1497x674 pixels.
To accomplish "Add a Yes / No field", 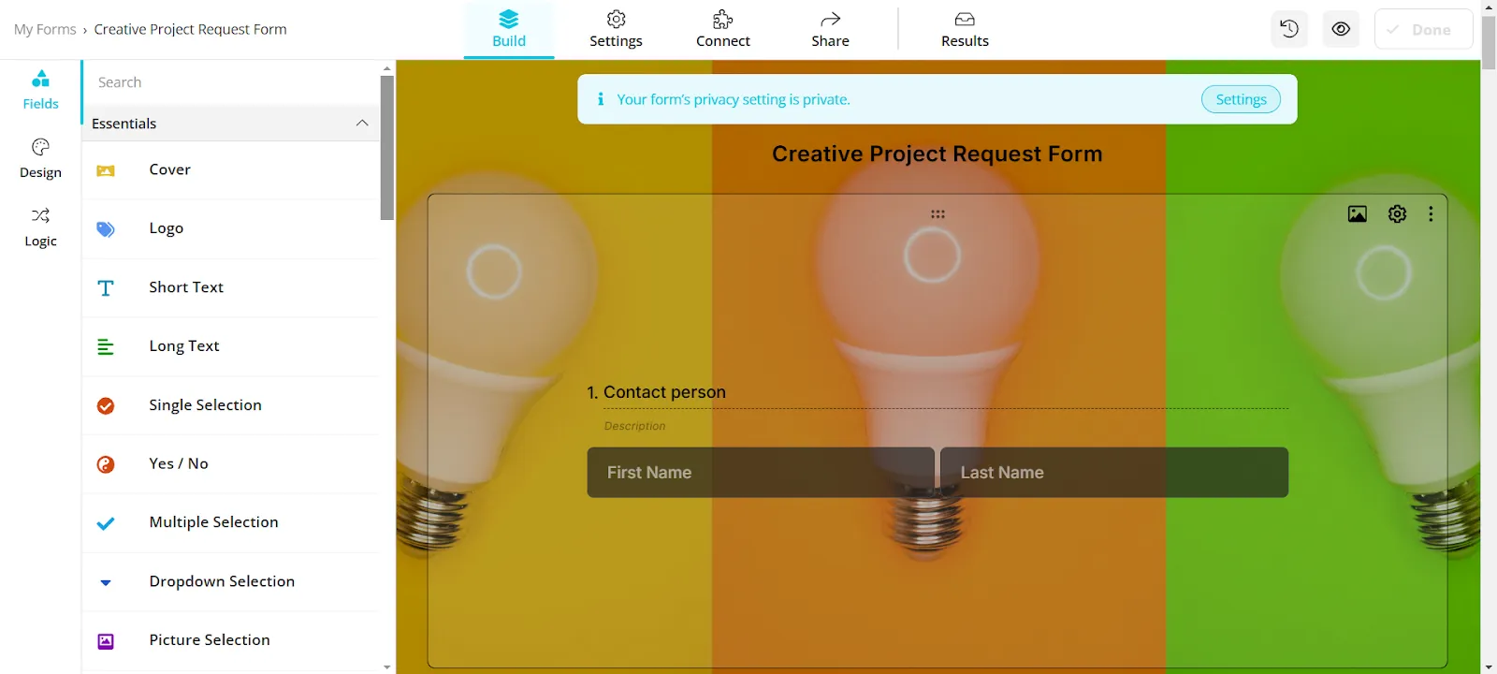I will [230, 463].
